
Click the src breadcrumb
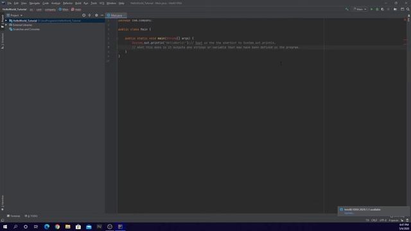click(x=31, y=10)
